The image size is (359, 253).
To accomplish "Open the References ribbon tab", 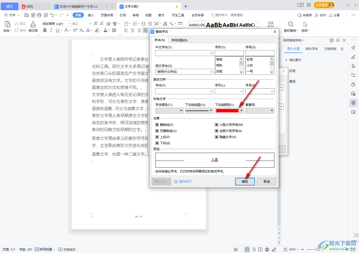I will tap(123, 15).
